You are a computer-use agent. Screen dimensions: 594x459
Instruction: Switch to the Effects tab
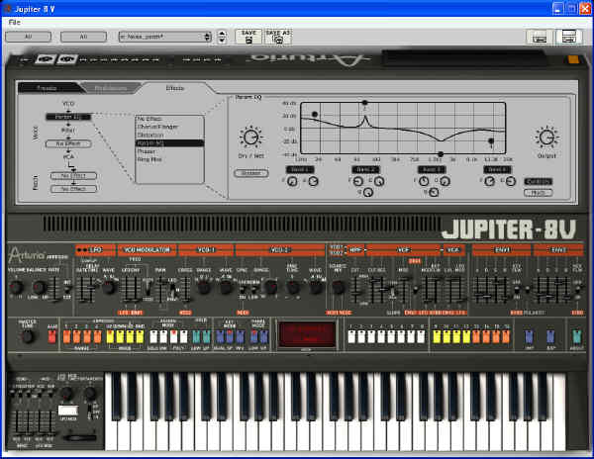click(175, 88)
